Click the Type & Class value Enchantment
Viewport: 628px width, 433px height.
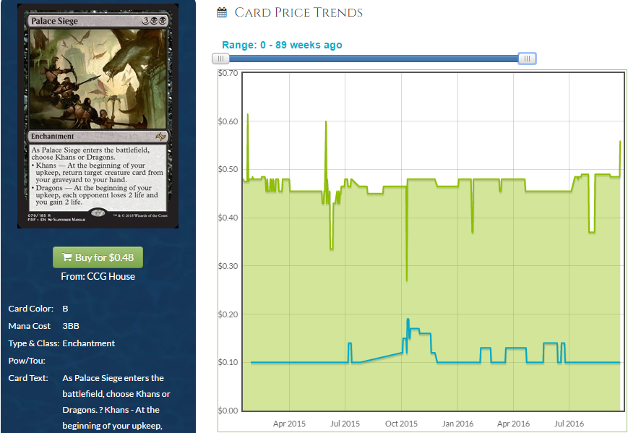(x=88, y=343)
